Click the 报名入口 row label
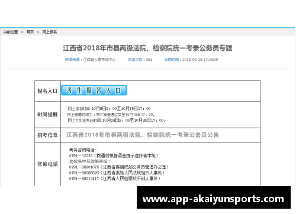 coord(47,91)
